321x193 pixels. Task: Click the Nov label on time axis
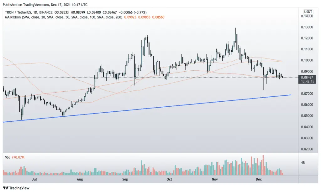click(x=214, y=179)
